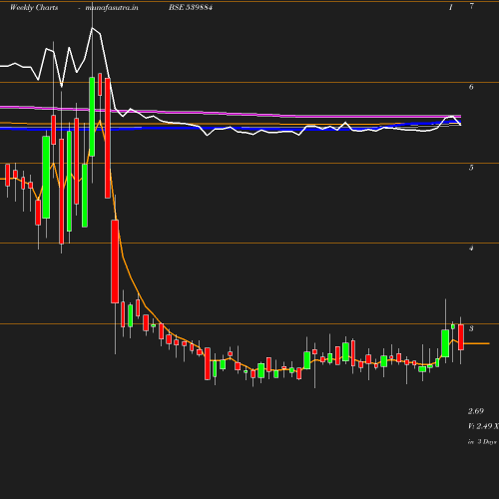Click the price axis label 3
This screenshot has height=499, width=499.
coord(471,328)
